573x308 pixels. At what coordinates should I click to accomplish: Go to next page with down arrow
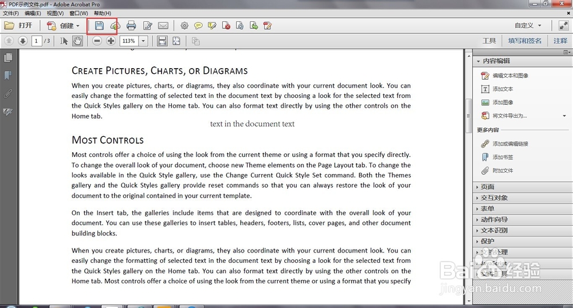(23, 41)
